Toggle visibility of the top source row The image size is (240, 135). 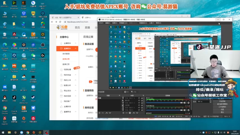click(139, 98)
